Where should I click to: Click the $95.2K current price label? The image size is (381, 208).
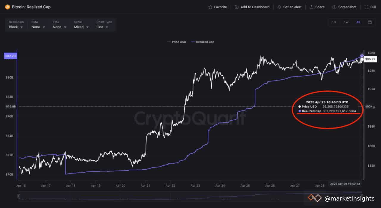tap(370, 59)
